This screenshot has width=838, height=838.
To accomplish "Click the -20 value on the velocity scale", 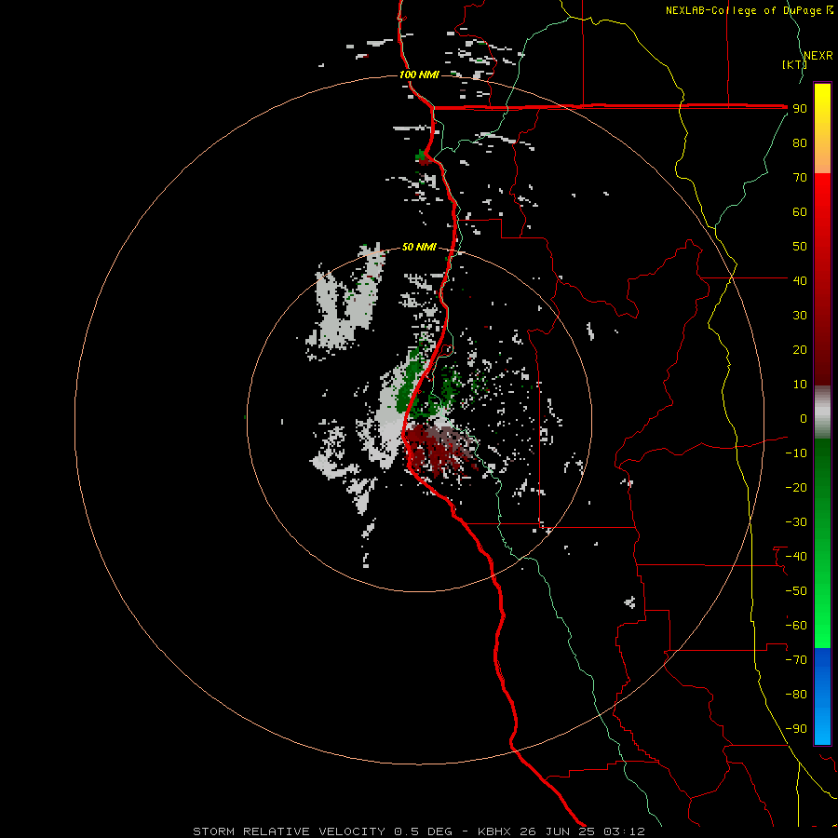I will [796, 488].
